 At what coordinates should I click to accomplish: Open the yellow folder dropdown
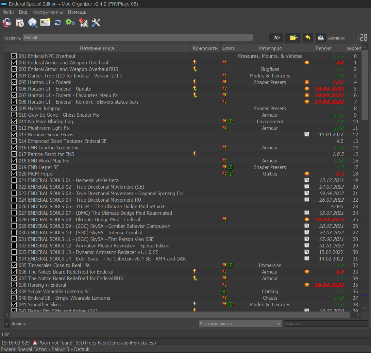(x=293, y=38)
